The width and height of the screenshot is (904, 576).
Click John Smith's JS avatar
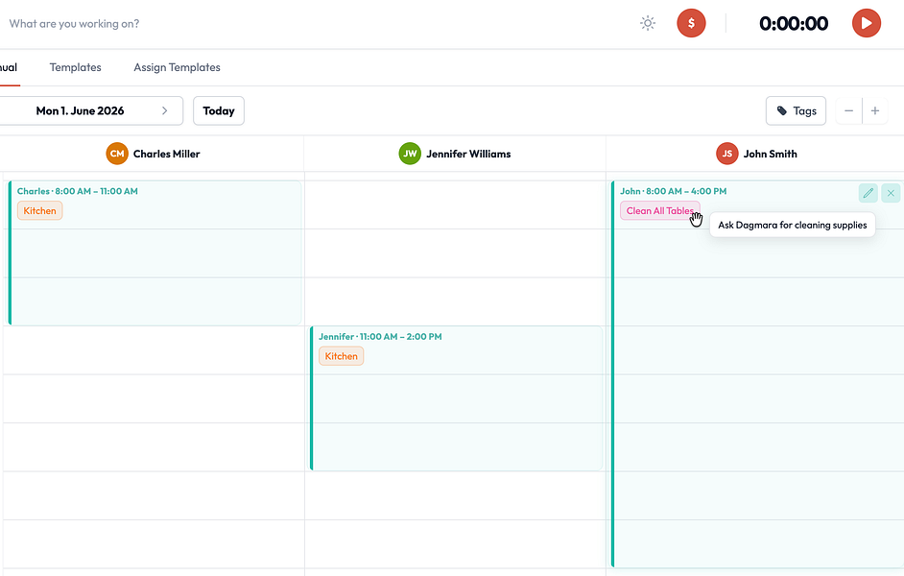click(x=727, y=154)
